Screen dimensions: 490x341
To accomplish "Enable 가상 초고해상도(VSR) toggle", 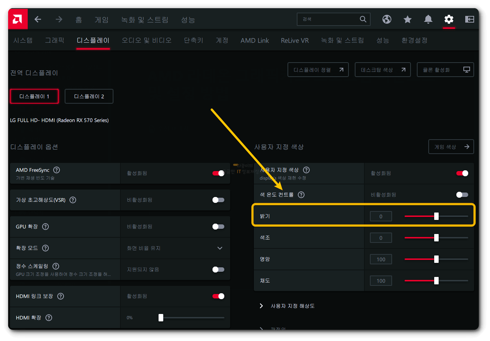I will pos(218,200).
